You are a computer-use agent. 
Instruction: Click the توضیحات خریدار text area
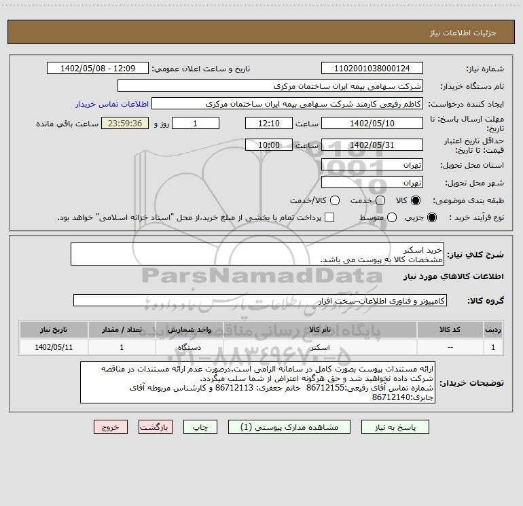[x=257, y=382]
